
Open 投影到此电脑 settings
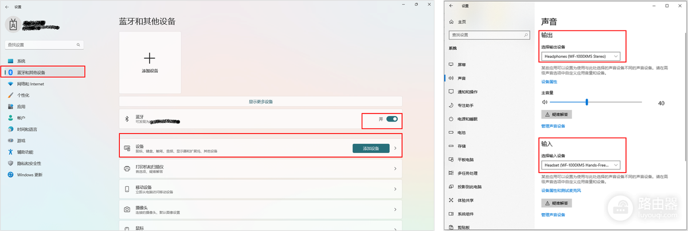click(x=469, y=186)
